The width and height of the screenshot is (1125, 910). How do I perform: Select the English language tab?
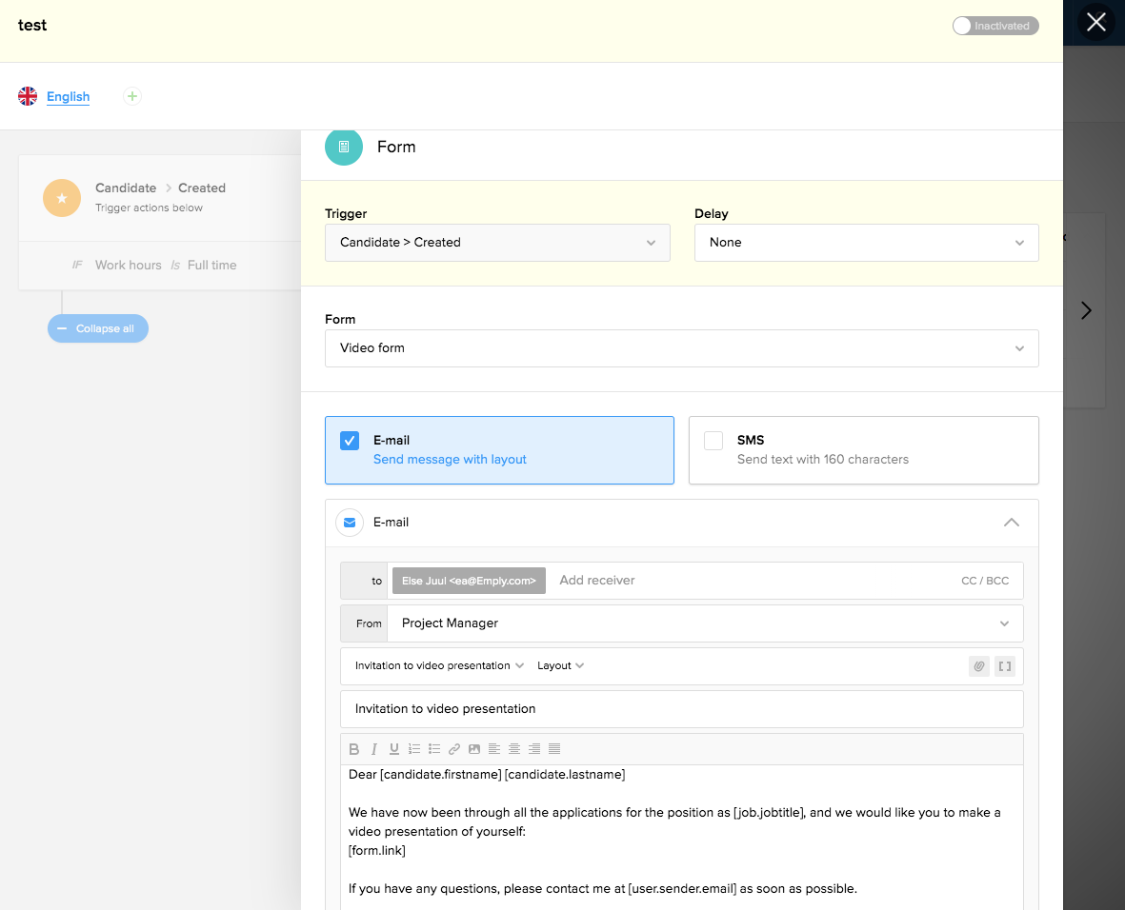[68, 96]
